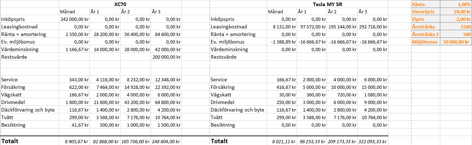The height and width of the screenshot is (145, 472).
Task: Click XC70 total 82 868,00 kr
Action: pyautogui.click(x=105, y=141)
